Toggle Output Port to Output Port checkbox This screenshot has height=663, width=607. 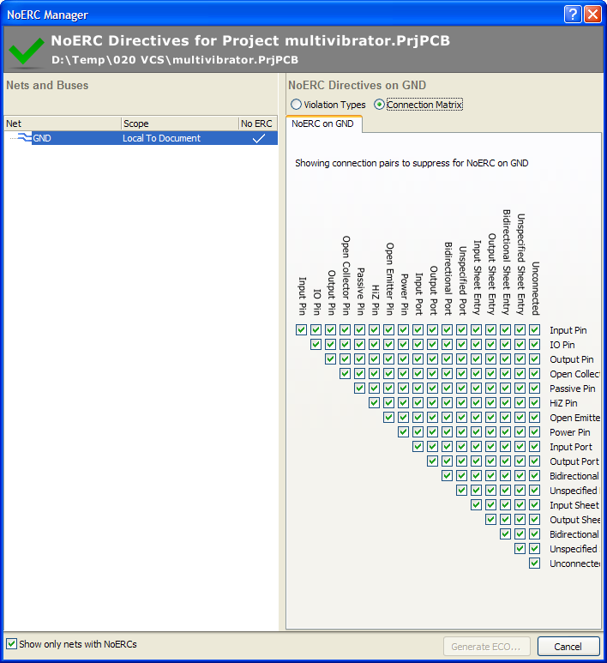click(x=432, y=461)
